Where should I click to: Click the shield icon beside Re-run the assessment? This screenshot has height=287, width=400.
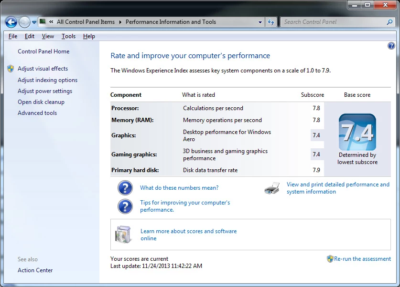pyautogui.click(x=330, y=259)
